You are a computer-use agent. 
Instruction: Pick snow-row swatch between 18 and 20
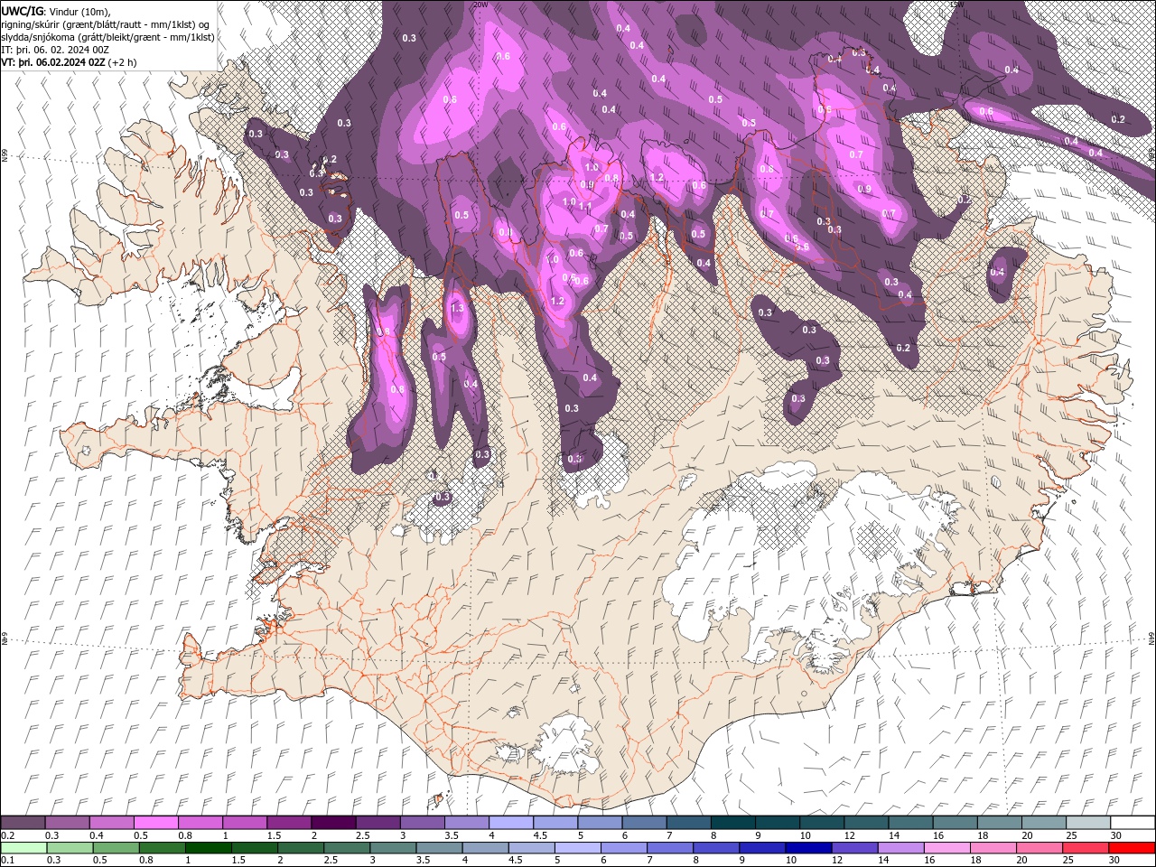pos(999,822)
